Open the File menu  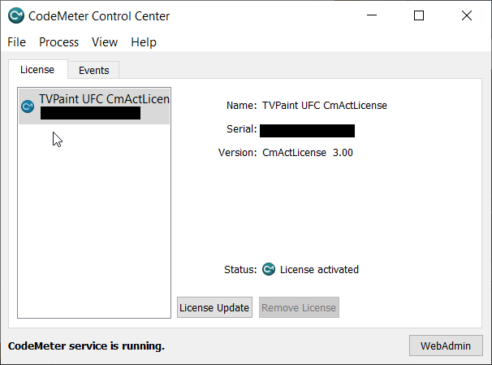(16, 42)
